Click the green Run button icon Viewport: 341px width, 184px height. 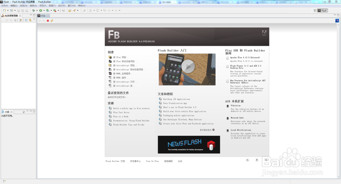pos(41,11)
